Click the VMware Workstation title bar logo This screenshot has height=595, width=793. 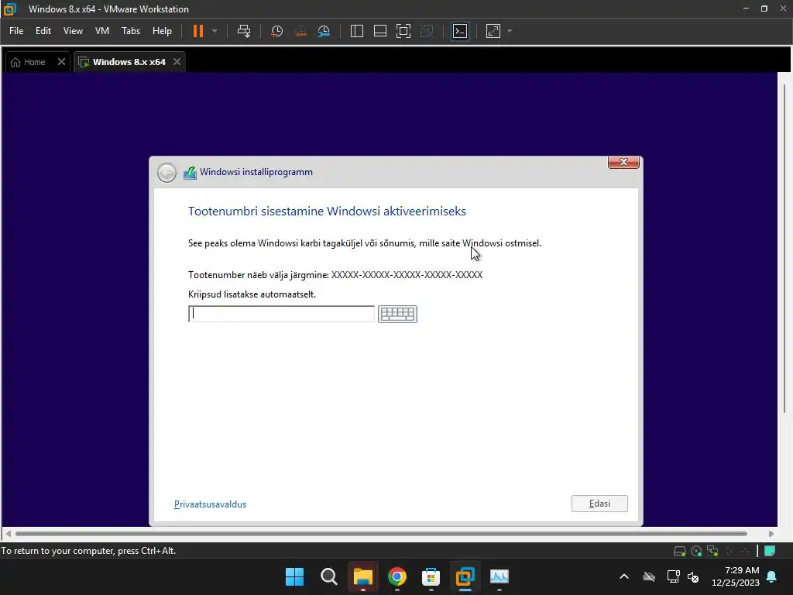[9, 9]
